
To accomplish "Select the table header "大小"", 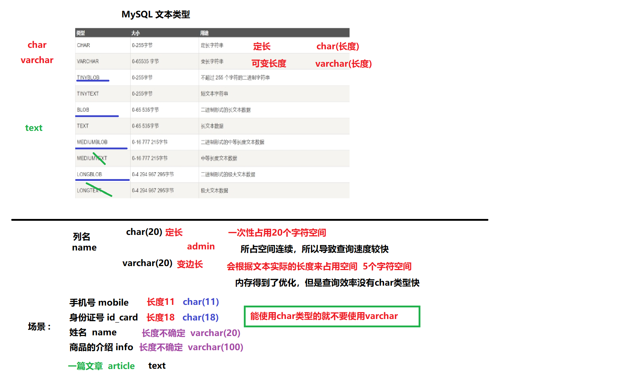I will point(135,33).
